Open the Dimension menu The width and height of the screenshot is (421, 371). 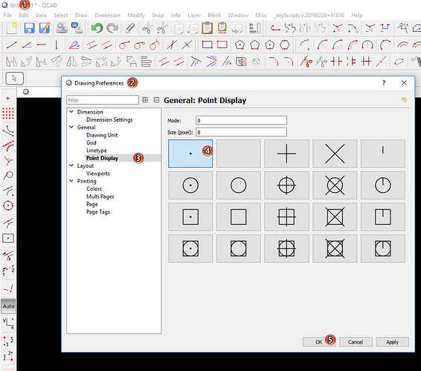pos(107,16)
